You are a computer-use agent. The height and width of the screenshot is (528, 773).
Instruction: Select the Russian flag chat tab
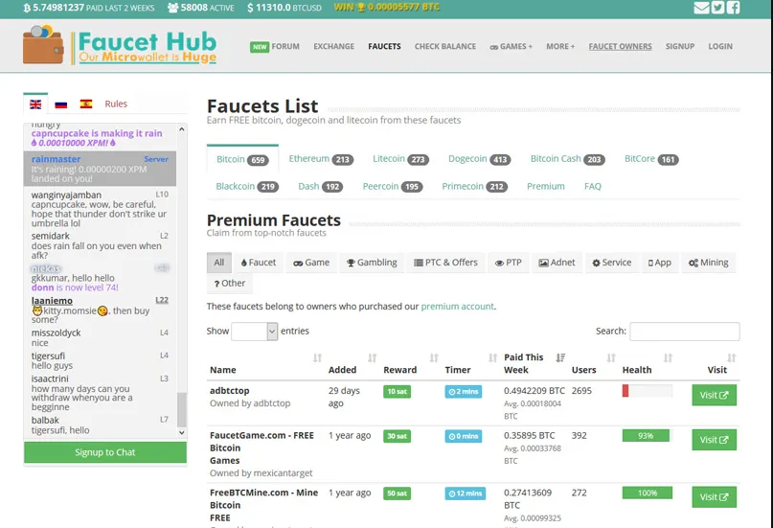tap(60, 104)
